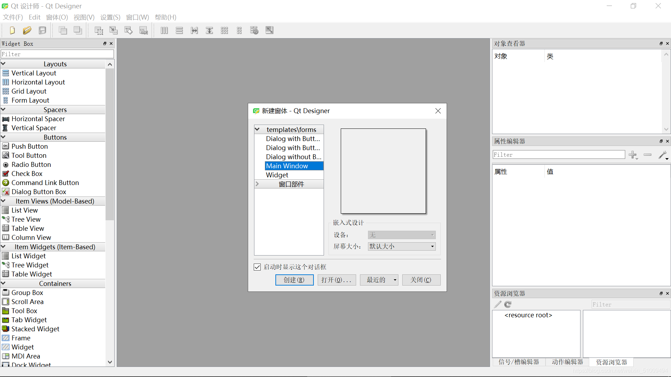Click the Lay Out Horizontally toolbar icon
Viewport: 671px width, 377px height.
(x=164, y=30)
